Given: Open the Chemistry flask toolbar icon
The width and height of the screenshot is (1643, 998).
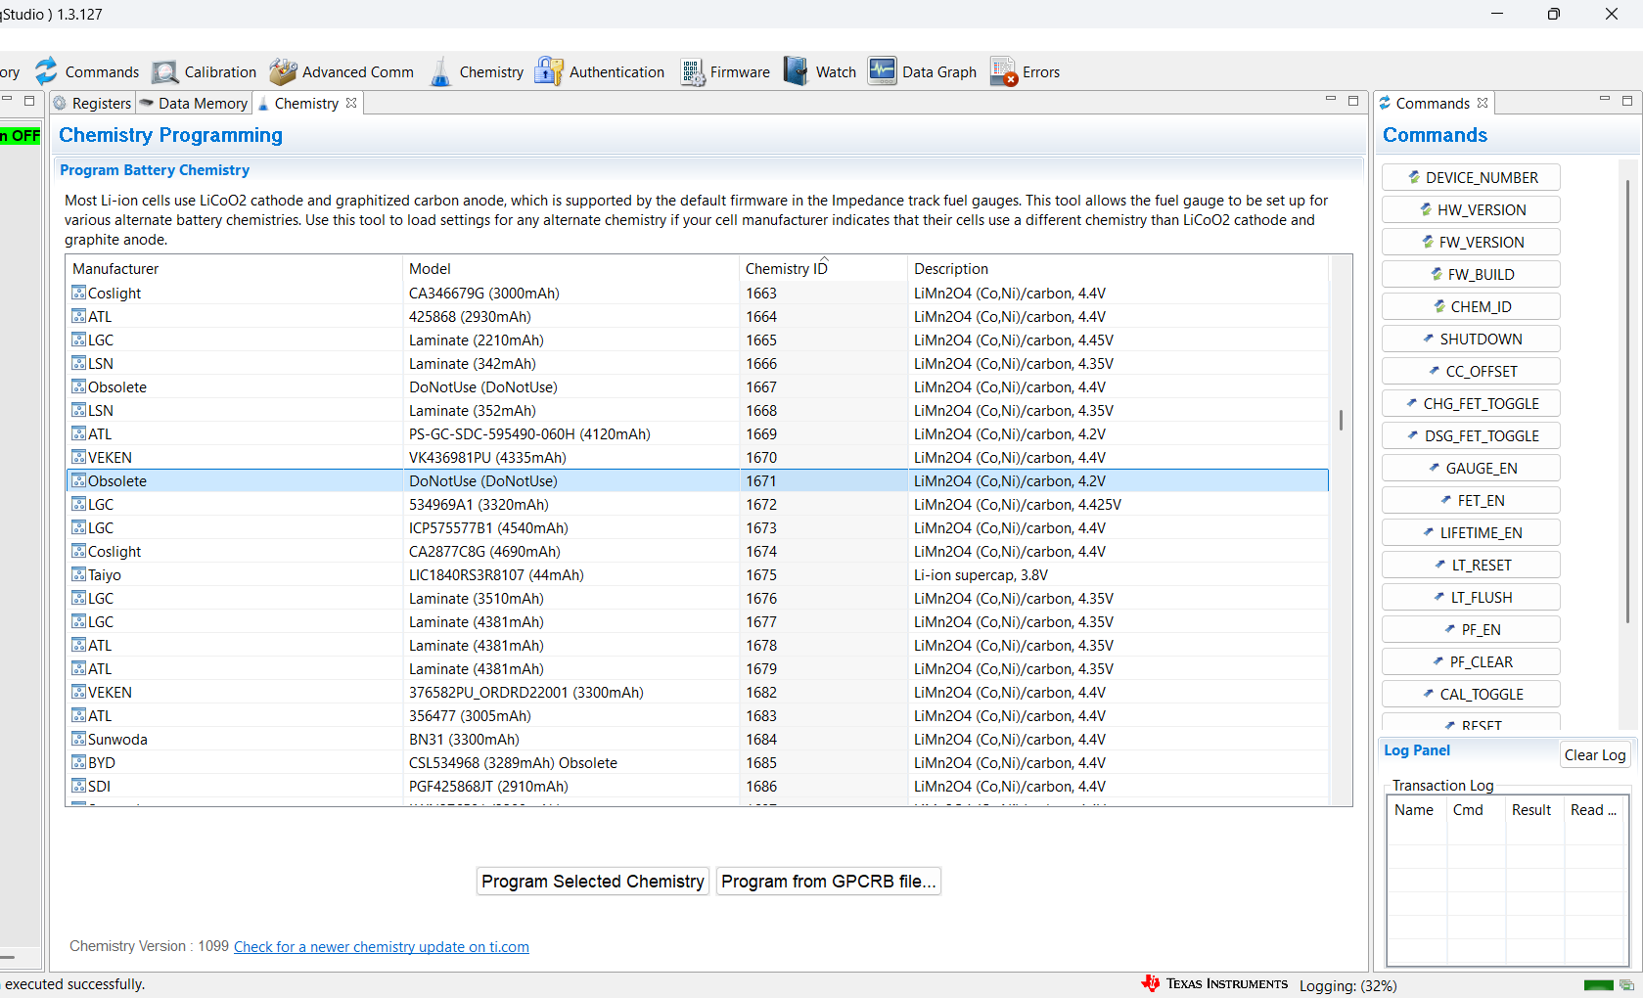Looking at the screenshot, I should pyautogui.click(x=441, y=71).
